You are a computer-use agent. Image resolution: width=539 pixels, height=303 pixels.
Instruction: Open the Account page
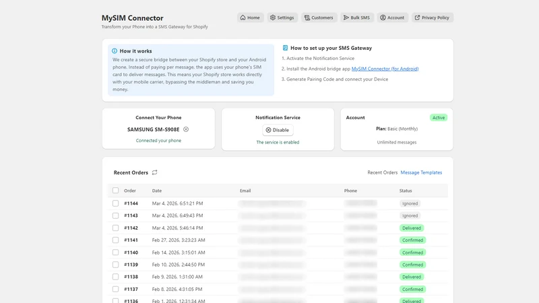[392, 18]
